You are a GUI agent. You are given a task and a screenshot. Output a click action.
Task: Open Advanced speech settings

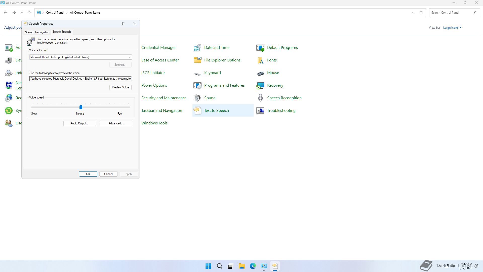[116, 123]
